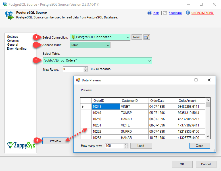Image resolution: width=221 pixels, height=171 pixels.
Task: Click the OrderID column header
Action: pos(106,101)
